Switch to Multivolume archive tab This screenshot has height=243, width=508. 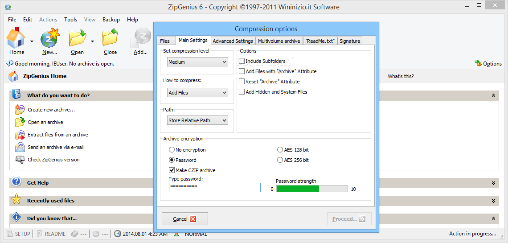pos(279,41)
